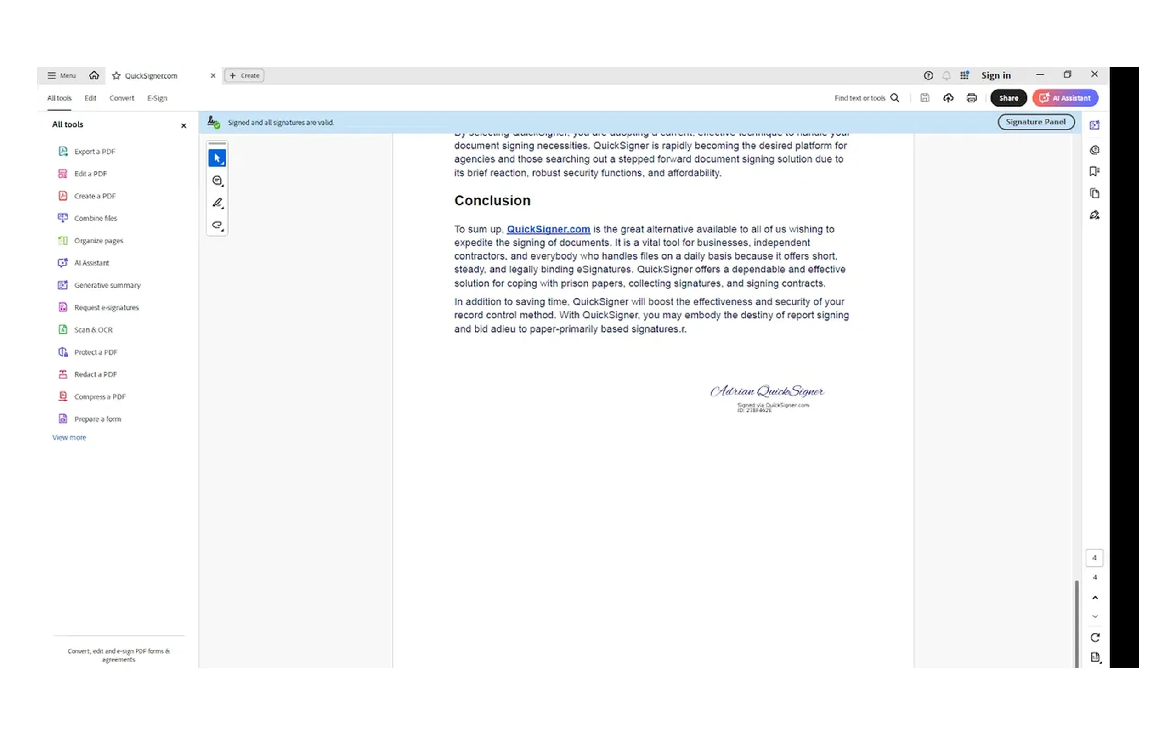The height and width of the screenshot is (735, 1176).
Task: Select Generative summary tool
Action: pos(99,285)
